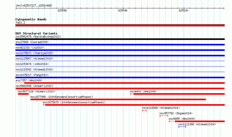
Task: Click the ruler's left arrow end
Action: (16, 8)
